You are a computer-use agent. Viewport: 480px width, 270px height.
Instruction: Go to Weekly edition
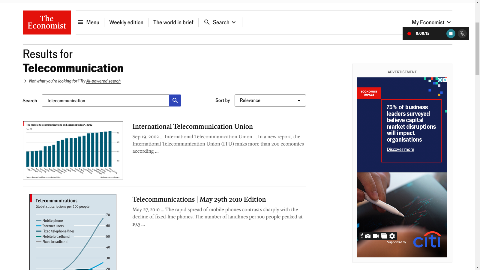pos(126,22)
